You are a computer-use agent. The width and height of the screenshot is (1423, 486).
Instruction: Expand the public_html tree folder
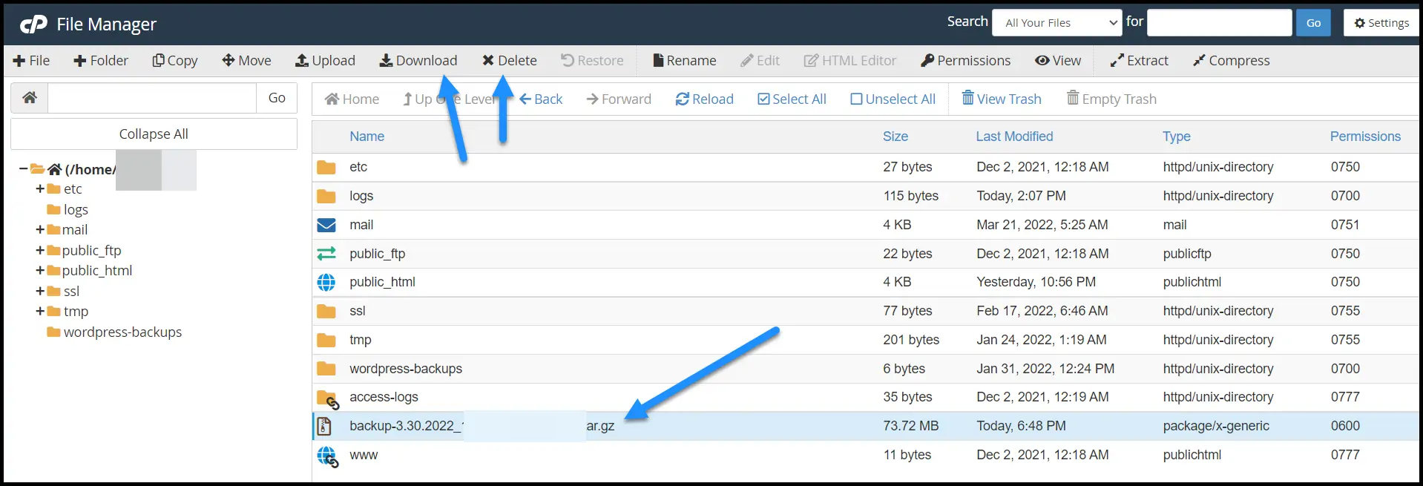click(40, 271)
